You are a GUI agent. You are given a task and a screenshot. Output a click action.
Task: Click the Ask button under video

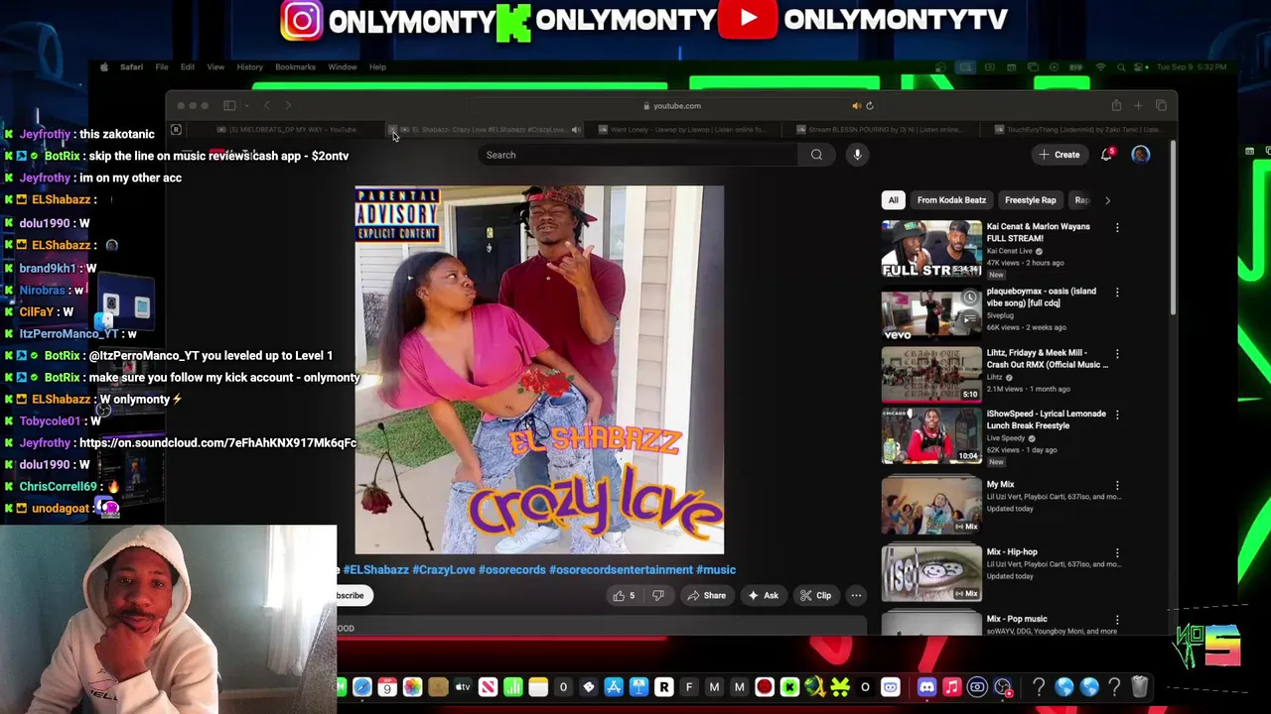coord(764,596)
